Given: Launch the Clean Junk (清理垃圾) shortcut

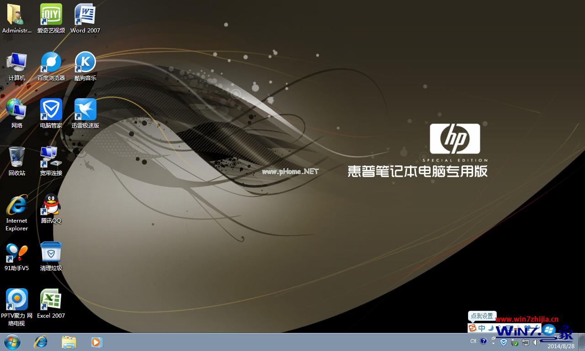Looking at the screenshot, I should pyautogui.click(x=51, y=257).
